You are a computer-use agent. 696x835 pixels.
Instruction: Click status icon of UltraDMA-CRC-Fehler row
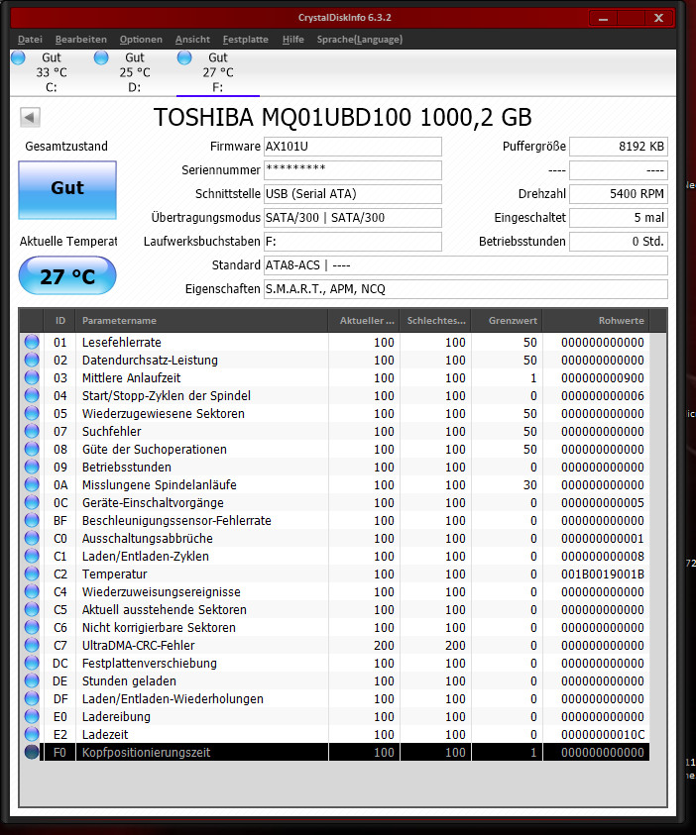pos(32,646)
